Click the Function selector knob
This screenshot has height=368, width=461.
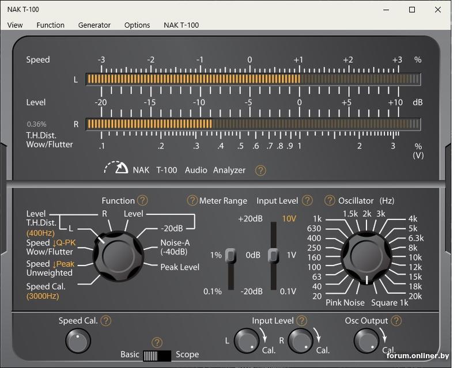119,256
